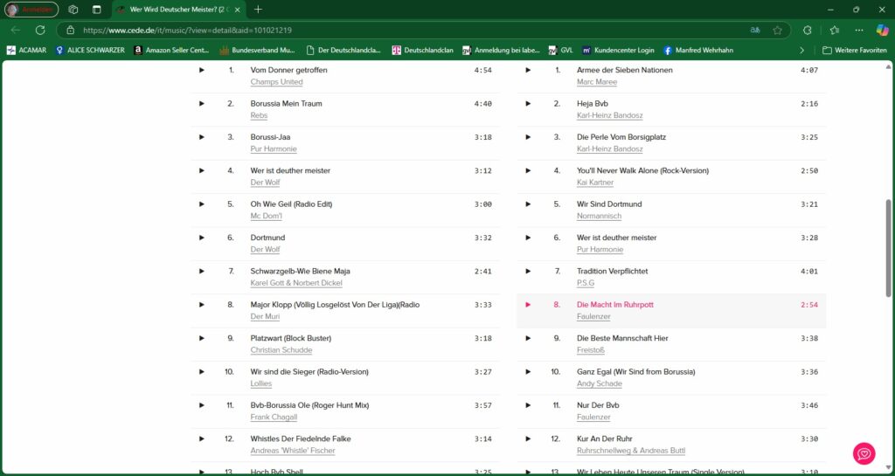
Task: Play Die Perle Vom Borsigplatz
Action: (528, 137)
